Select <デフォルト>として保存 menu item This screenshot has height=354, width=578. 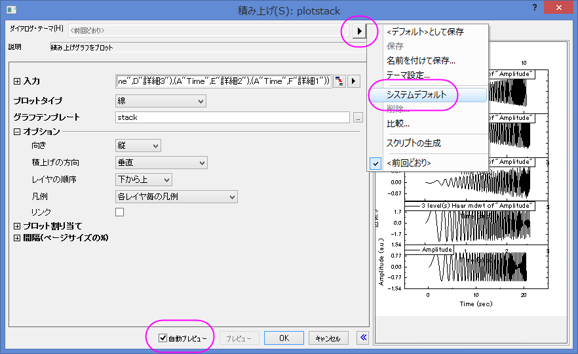[x=425, y=31]
